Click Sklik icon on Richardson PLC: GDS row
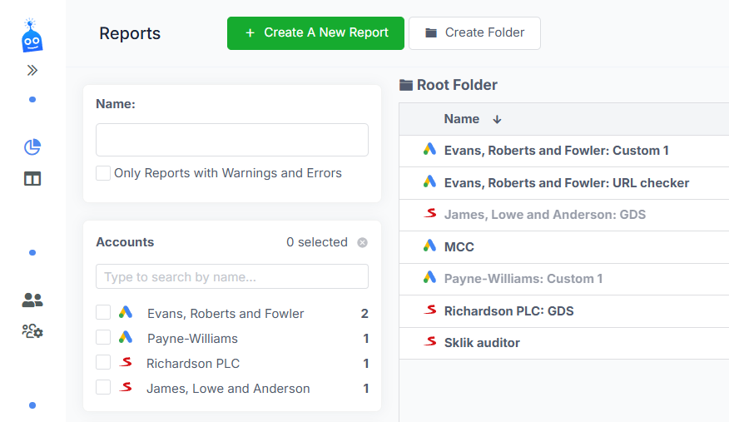729x422 pixels. tap(430, 310)
